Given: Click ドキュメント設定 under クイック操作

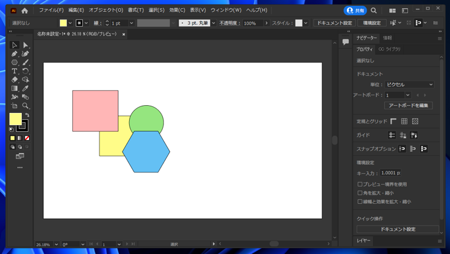Looking at the screenshot, I should (398, 229).
